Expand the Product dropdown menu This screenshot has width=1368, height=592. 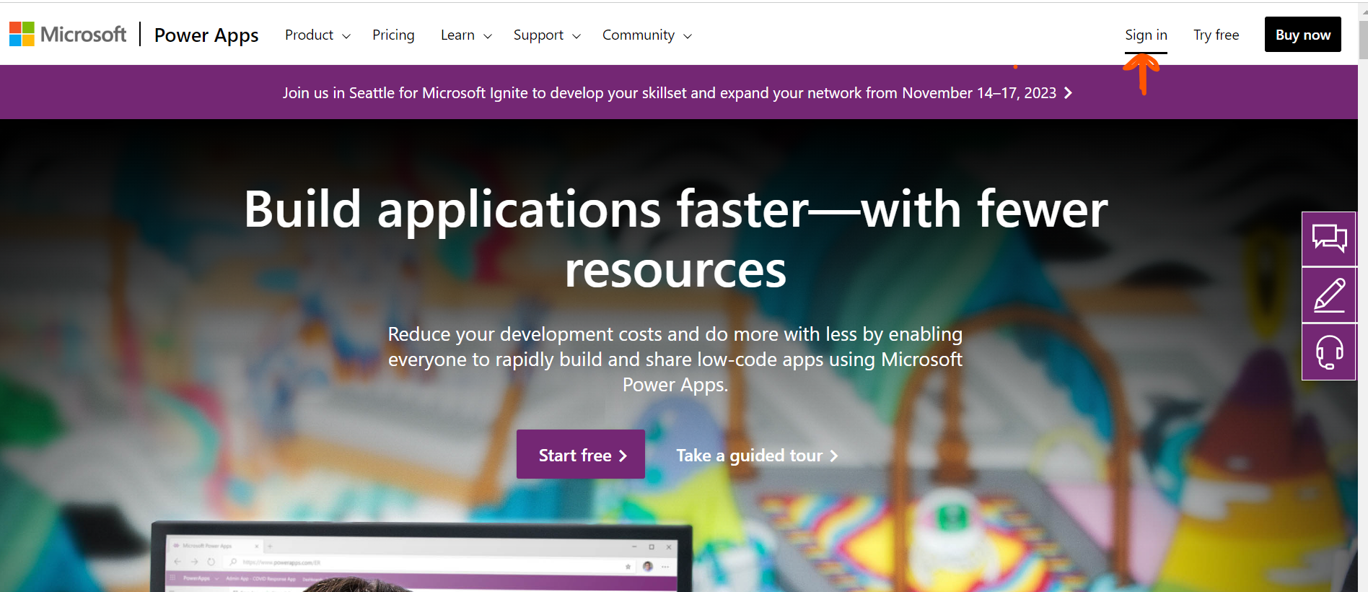[317, 35]
